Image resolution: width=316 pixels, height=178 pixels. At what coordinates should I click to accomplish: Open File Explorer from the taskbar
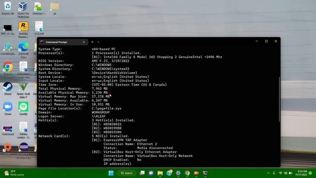[160, 173]
